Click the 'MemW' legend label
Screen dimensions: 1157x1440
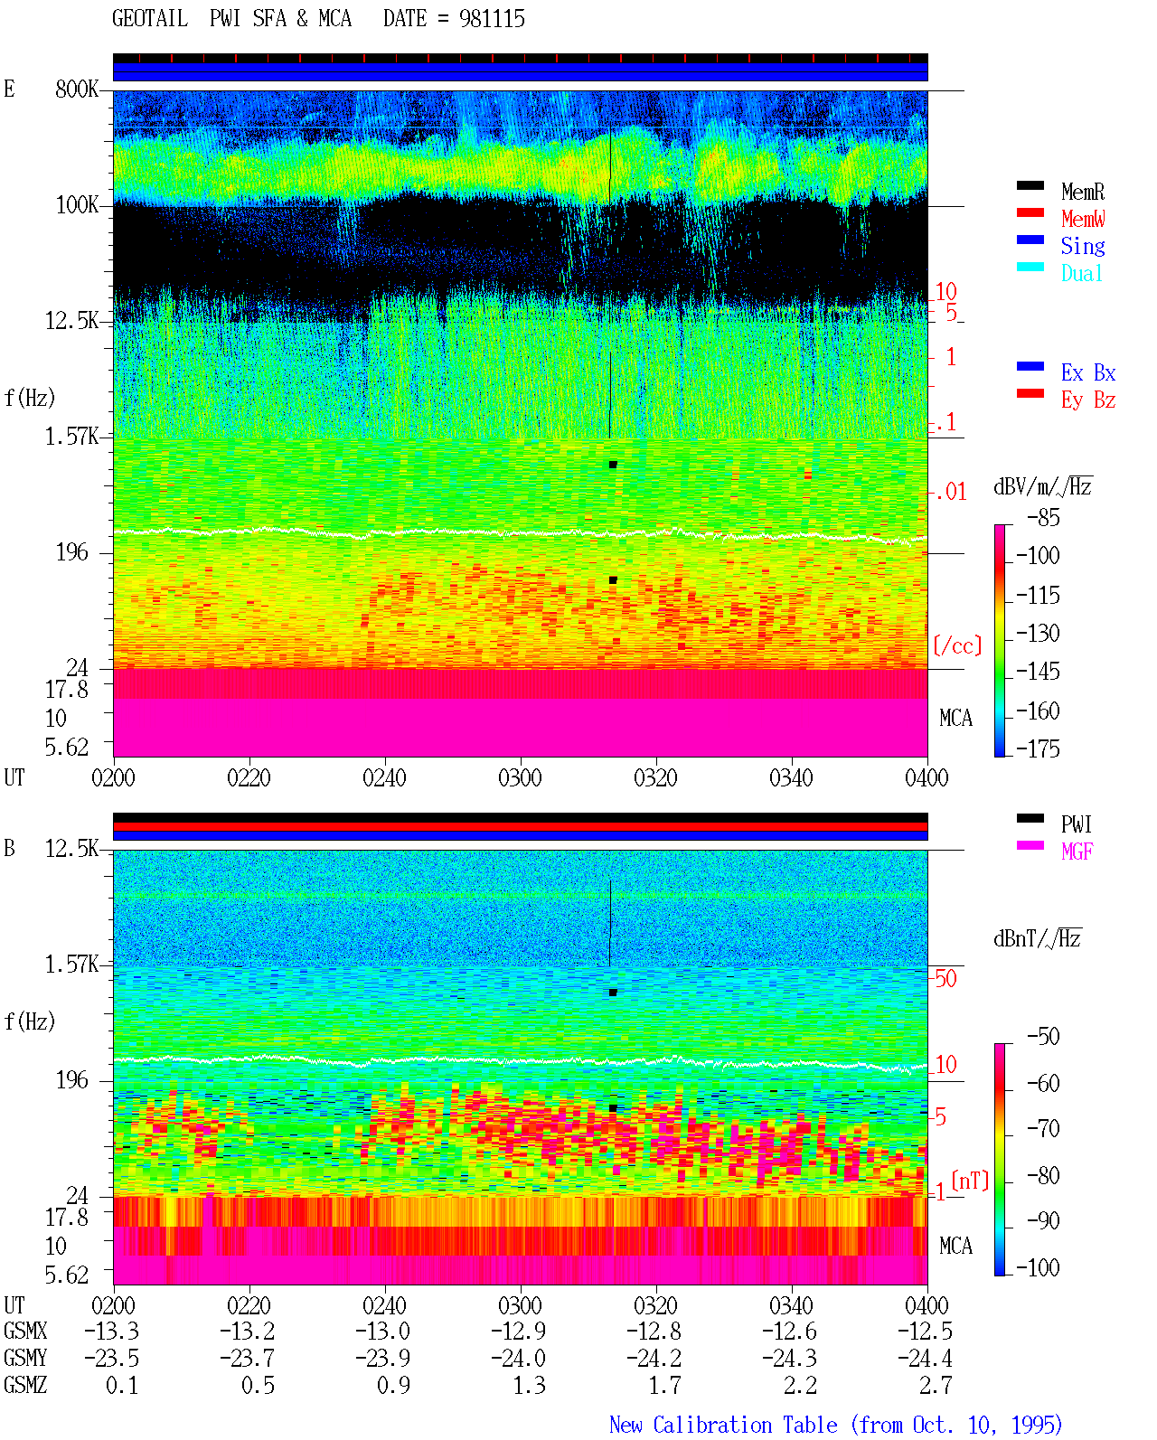1083,219
